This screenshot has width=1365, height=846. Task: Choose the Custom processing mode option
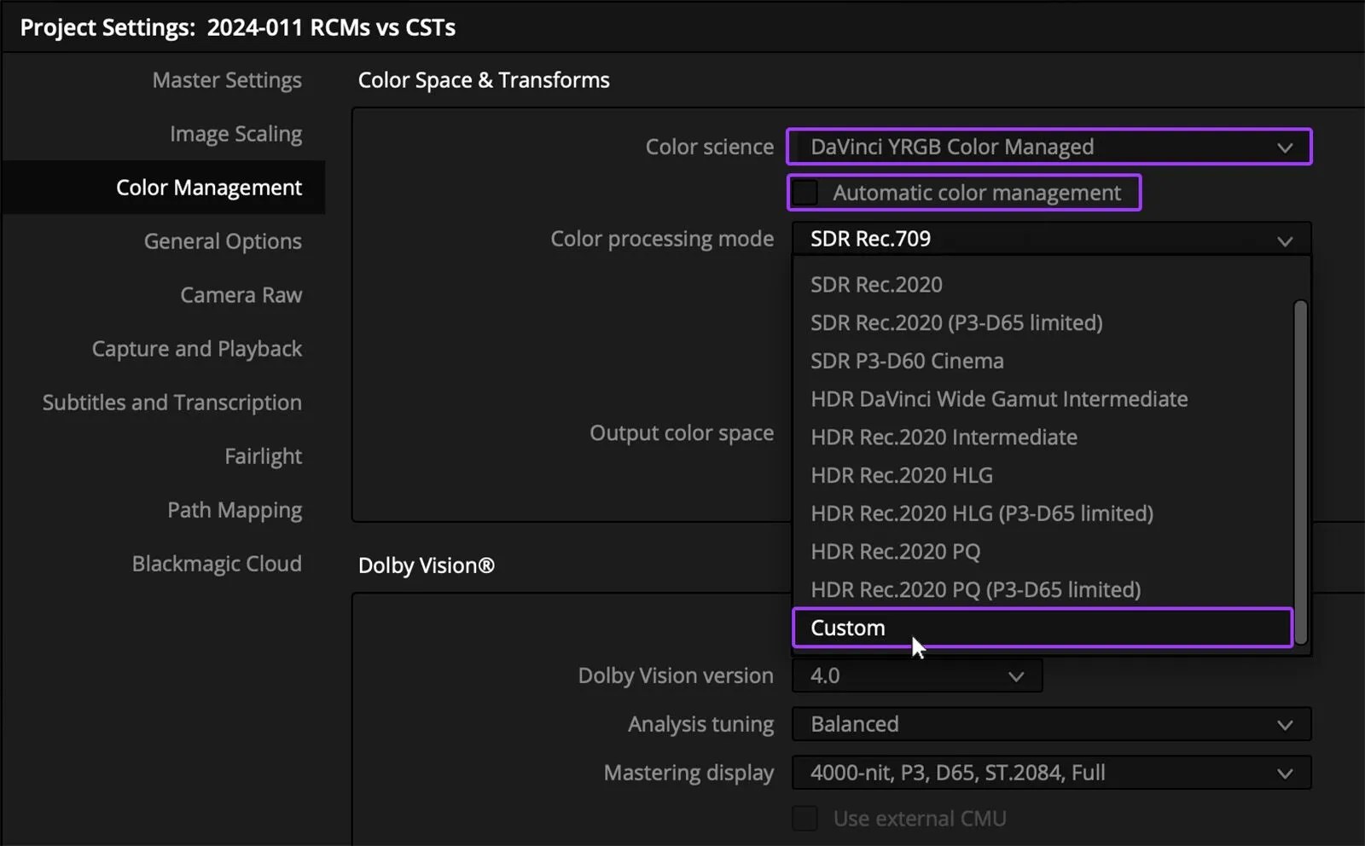(x=1043, y=628)
